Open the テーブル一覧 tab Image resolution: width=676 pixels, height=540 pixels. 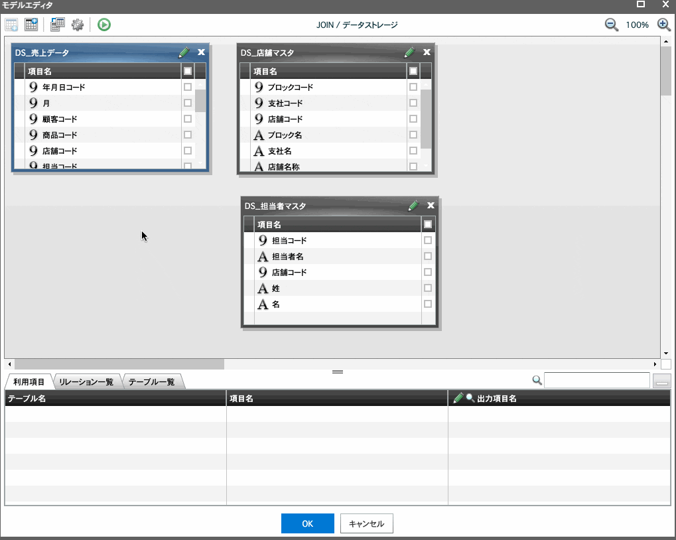tap(153, 381)
